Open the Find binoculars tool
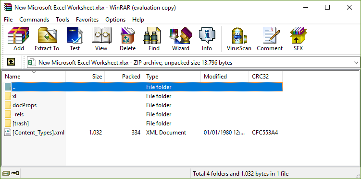361x179 pixels. pos(154,39)
